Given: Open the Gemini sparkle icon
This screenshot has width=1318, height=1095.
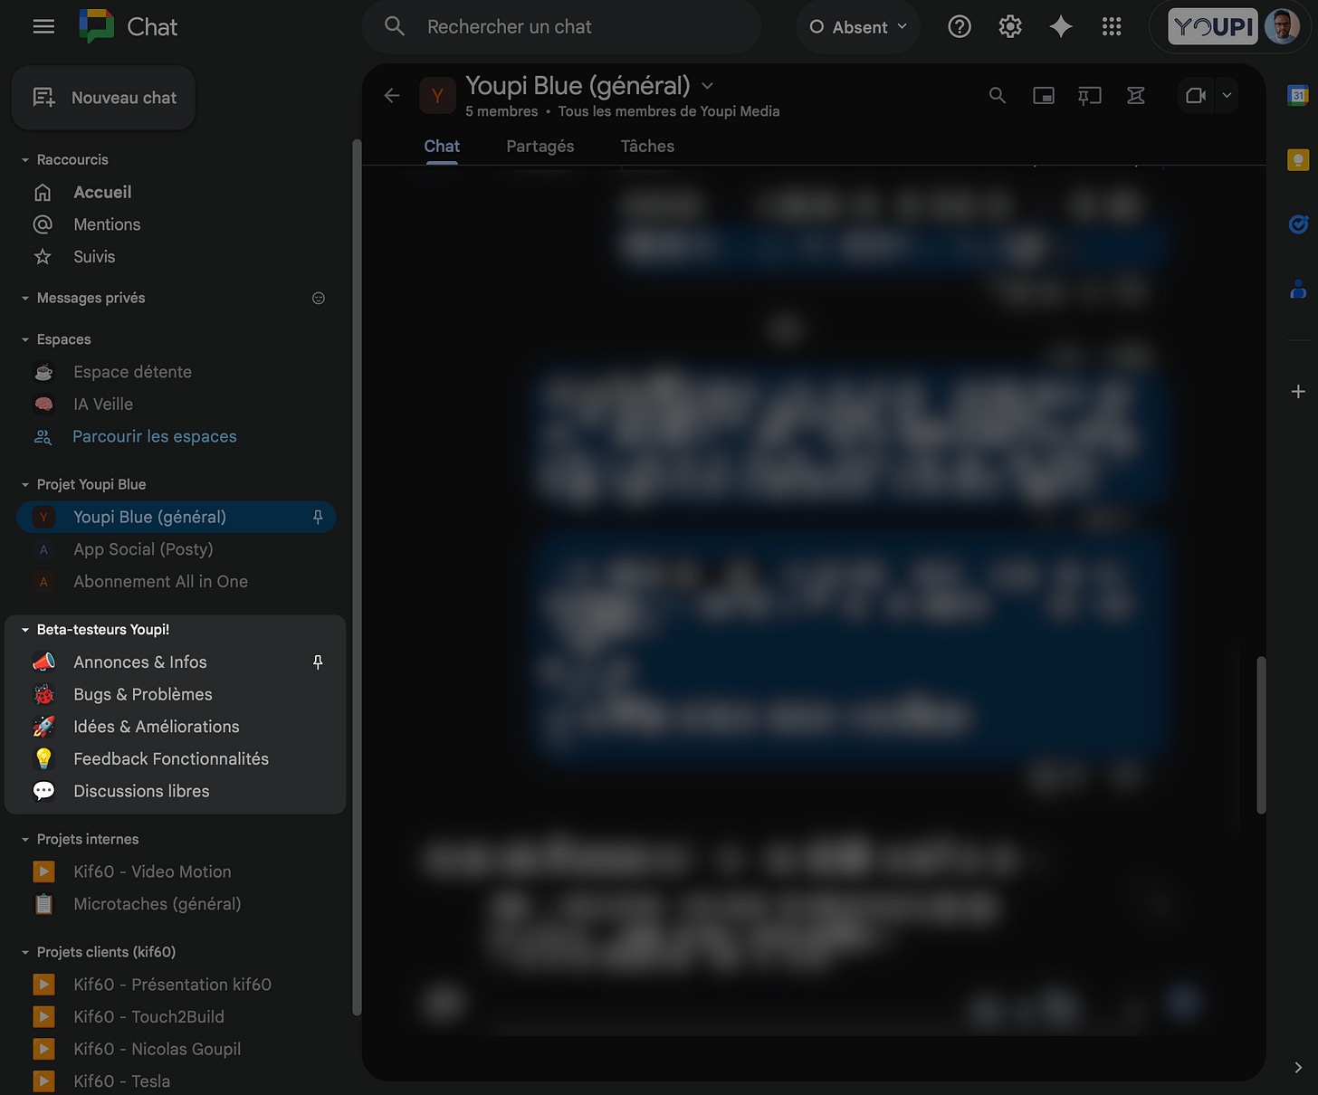Looking at the screenshot, I should tap(1061, 27).
